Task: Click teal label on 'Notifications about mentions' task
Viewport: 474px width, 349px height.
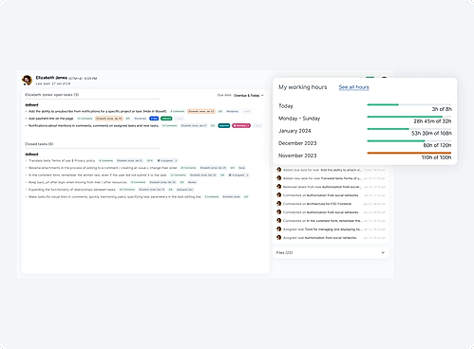Action: (224, 125)
